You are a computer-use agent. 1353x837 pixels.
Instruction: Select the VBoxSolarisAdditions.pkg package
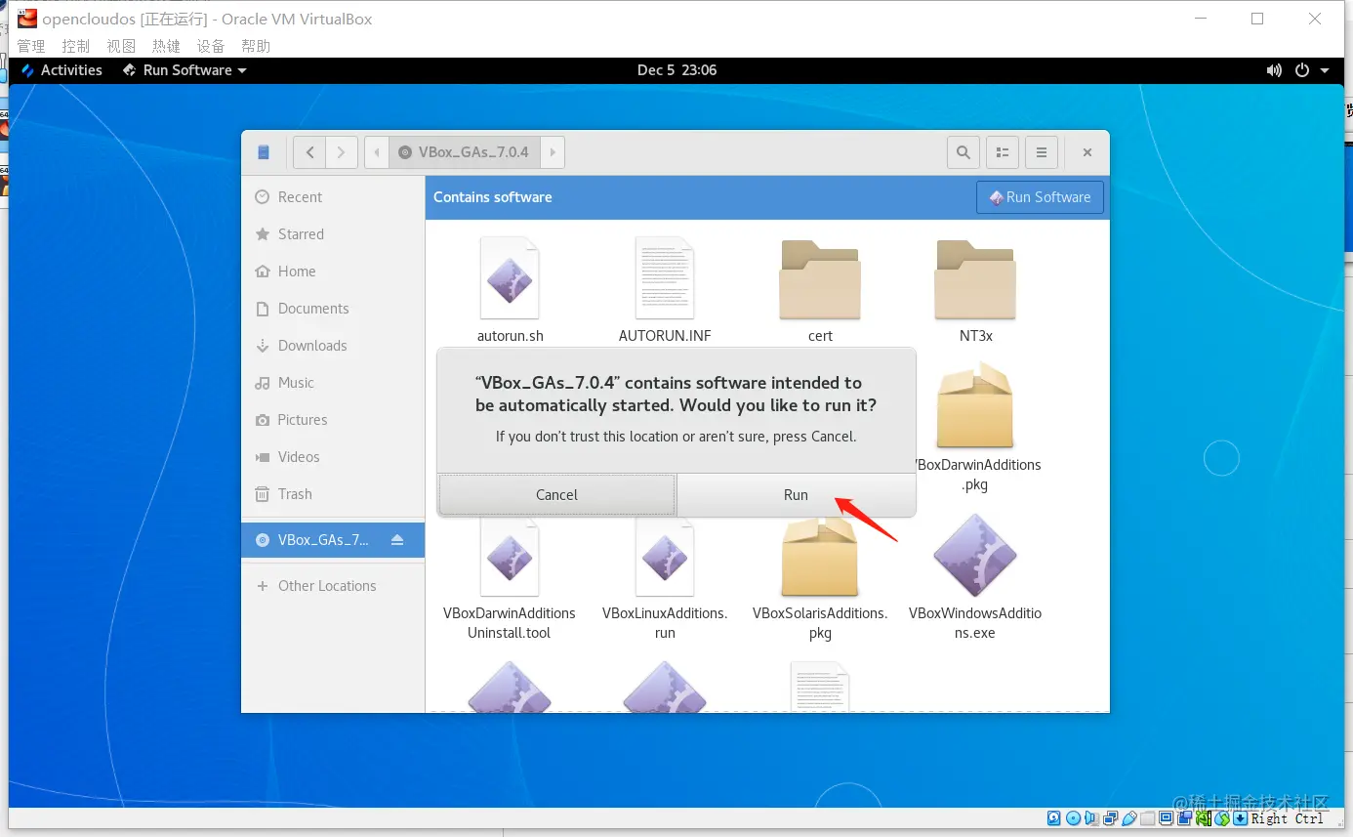[820, 578]
